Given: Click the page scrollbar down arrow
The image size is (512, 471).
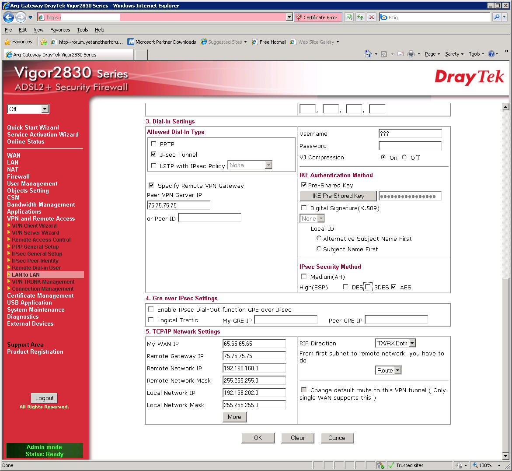Looking at the screenshot, I should click(x=505, y=456).
